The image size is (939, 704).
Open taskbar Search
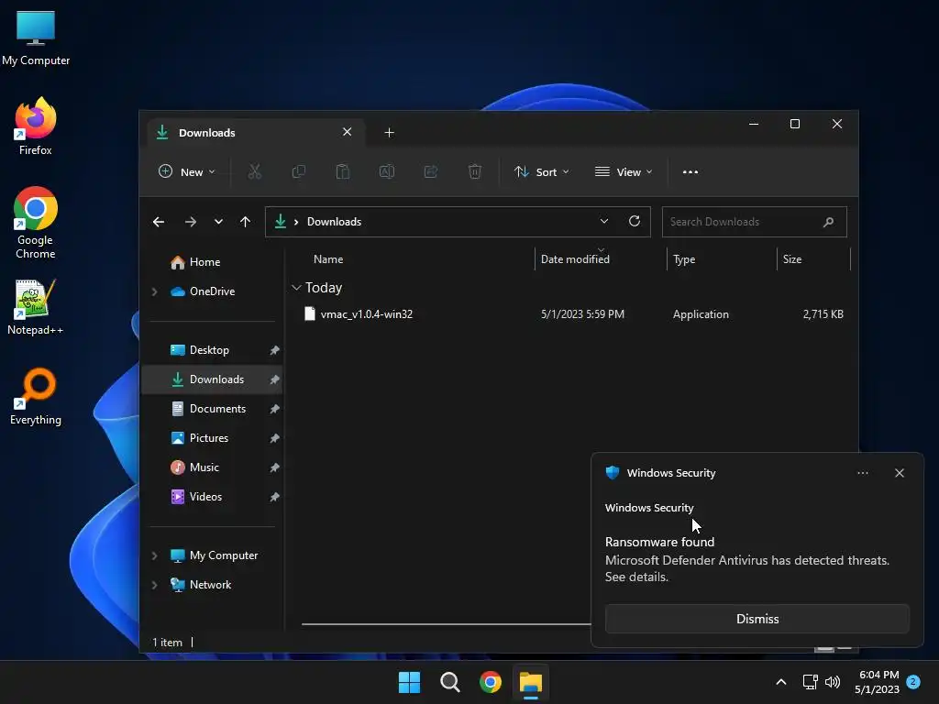pos(449,682)
